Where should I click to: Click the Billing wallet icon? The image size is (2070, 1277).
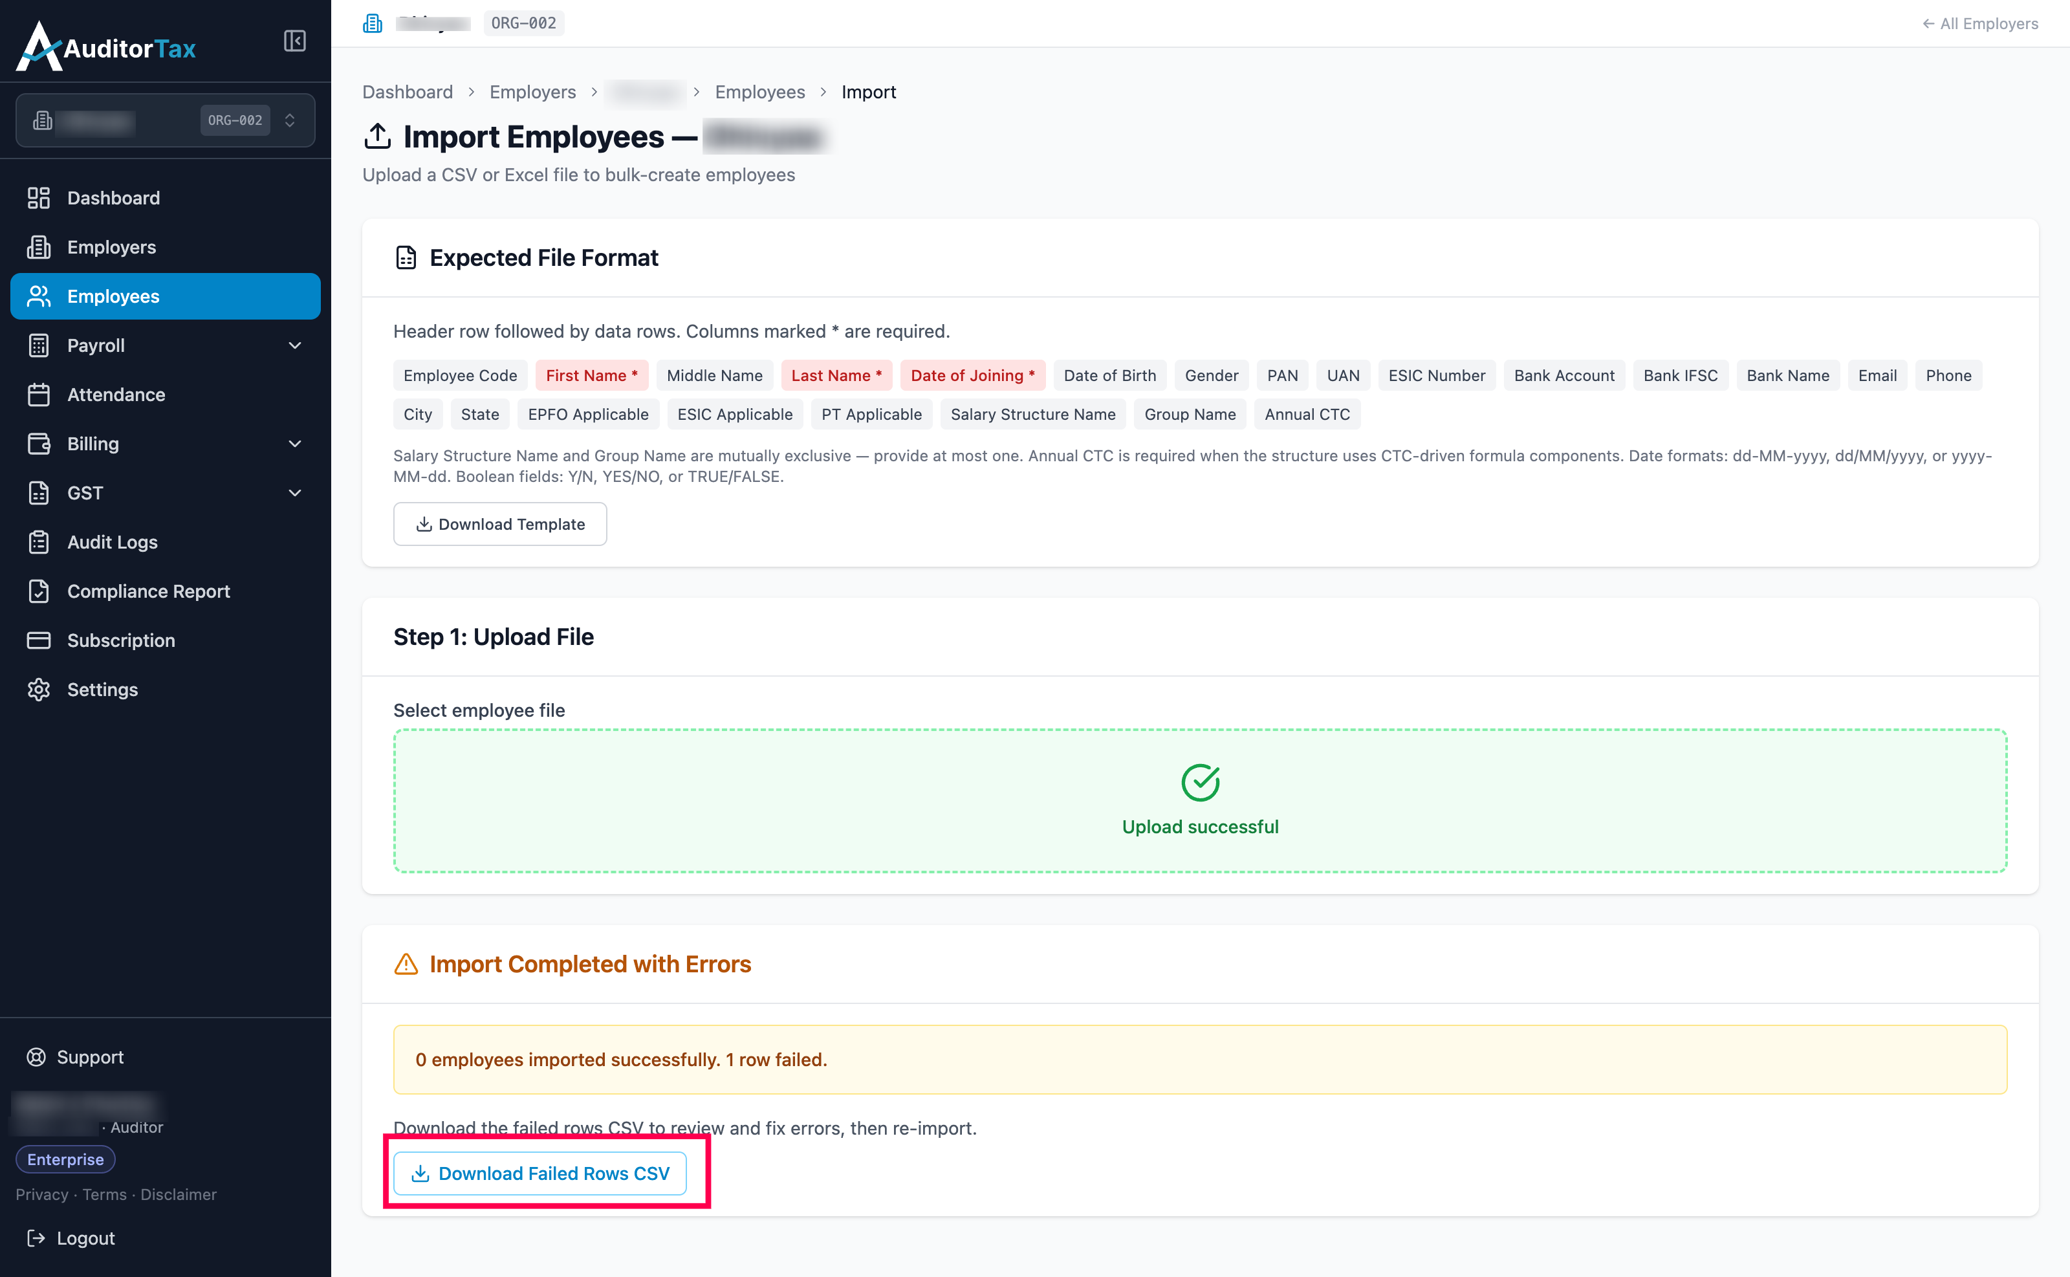click(39, 443)
